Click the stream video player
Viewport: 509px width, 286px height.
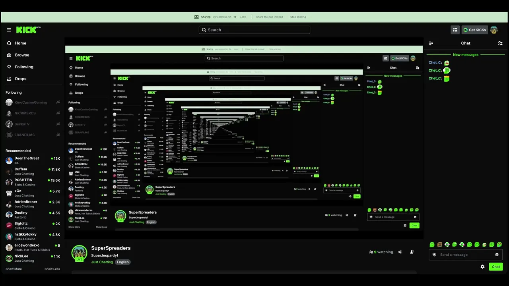tap(244, 138)
